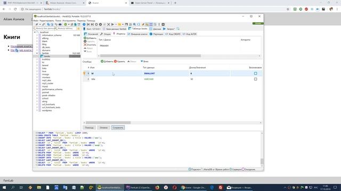Image resolution: width=341 pixels, height=191 pixels.
Task: Expand the wordpress database node
Action: click(x=37, y=110)
